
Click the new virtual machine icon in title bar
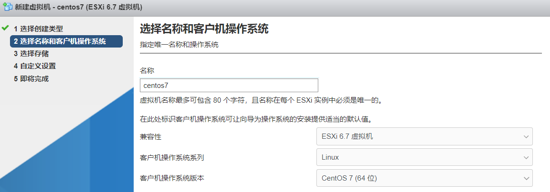6,7
